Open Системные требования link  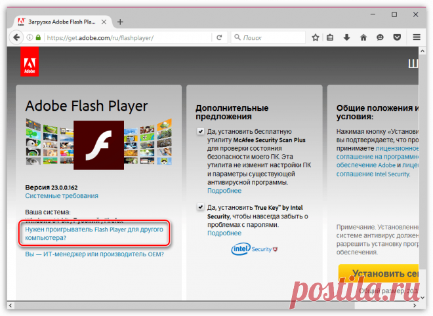62,195
